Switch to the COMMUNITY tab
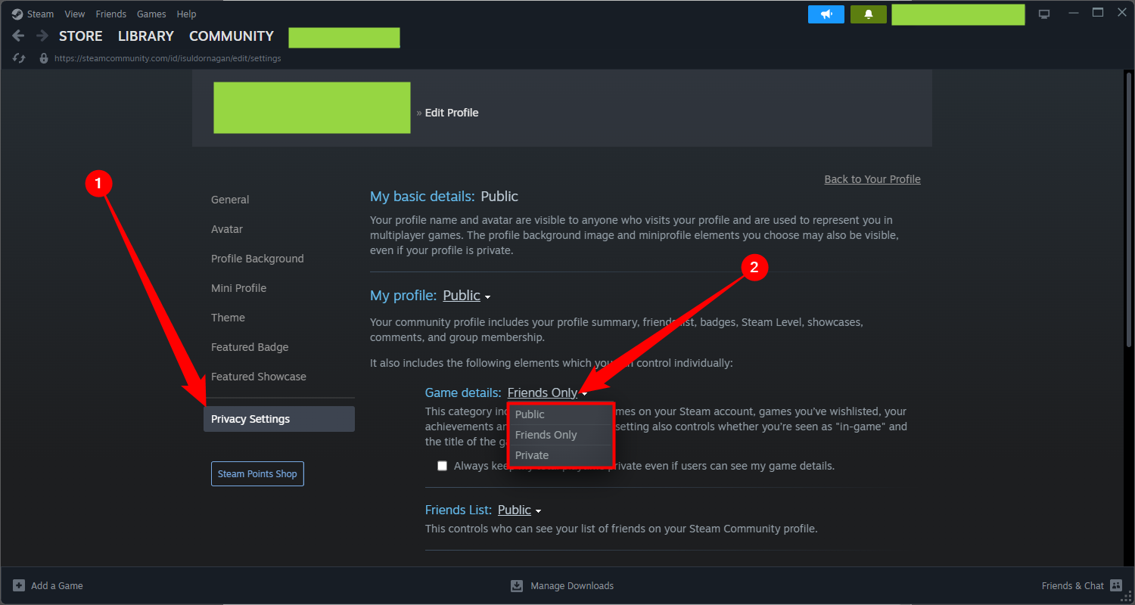Screen dimensions: 1135x605 coord(232,36)
